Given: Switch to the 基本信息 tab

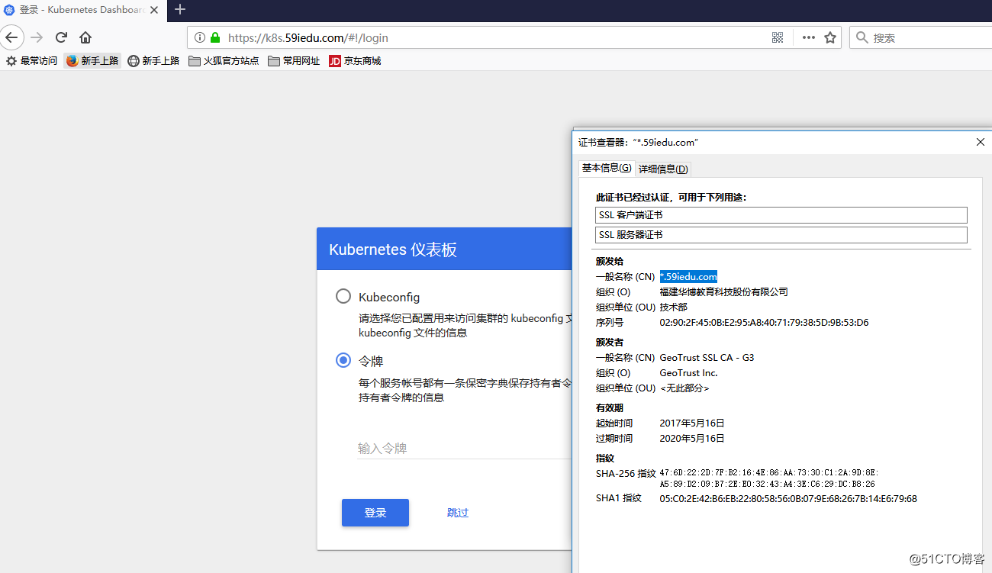Looking at the screenshot, I should 607,168.
